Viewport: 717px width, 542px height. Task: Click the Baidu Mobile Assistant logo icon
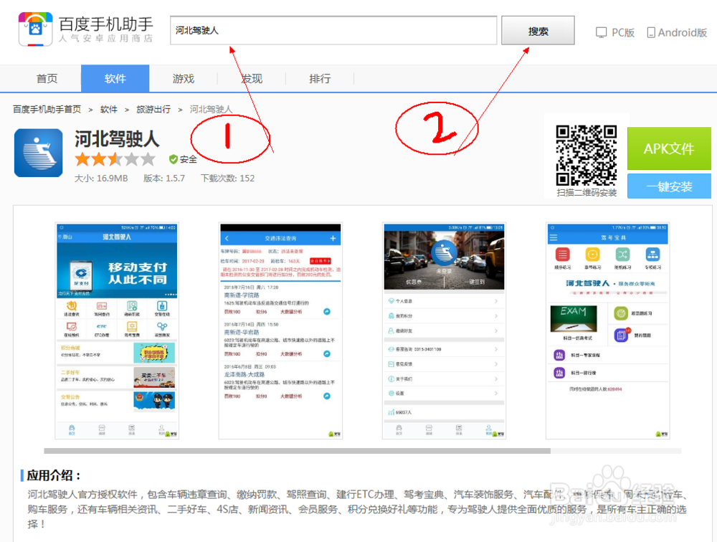click(x=35, y=29)
